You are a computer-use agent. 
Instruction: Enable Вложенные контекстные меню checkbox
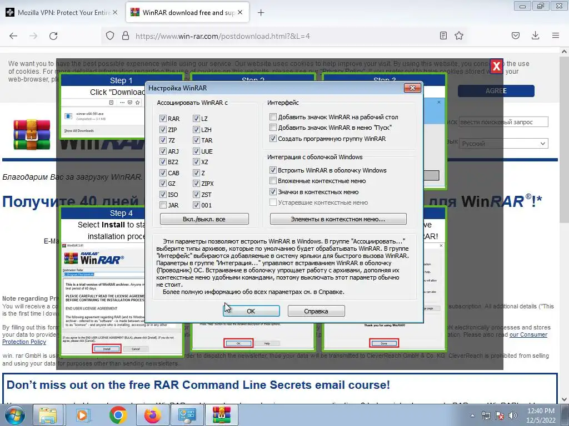273,181
